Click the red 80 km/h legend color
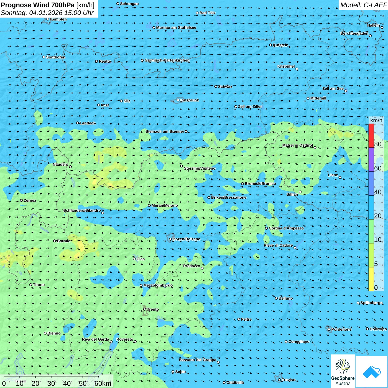The image size is (388, 388). [x=371, y=136]
